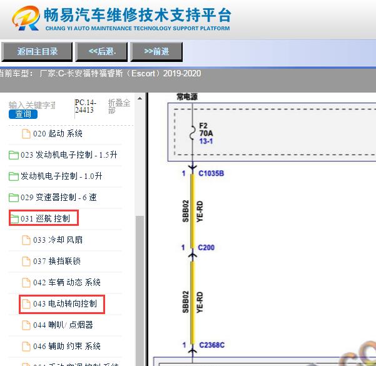The width and height of the screenshot is (376, 366).
Task: Click the scroll-up arrow of the sidebar
Action: pyautogui.click(x=140, y=99)
